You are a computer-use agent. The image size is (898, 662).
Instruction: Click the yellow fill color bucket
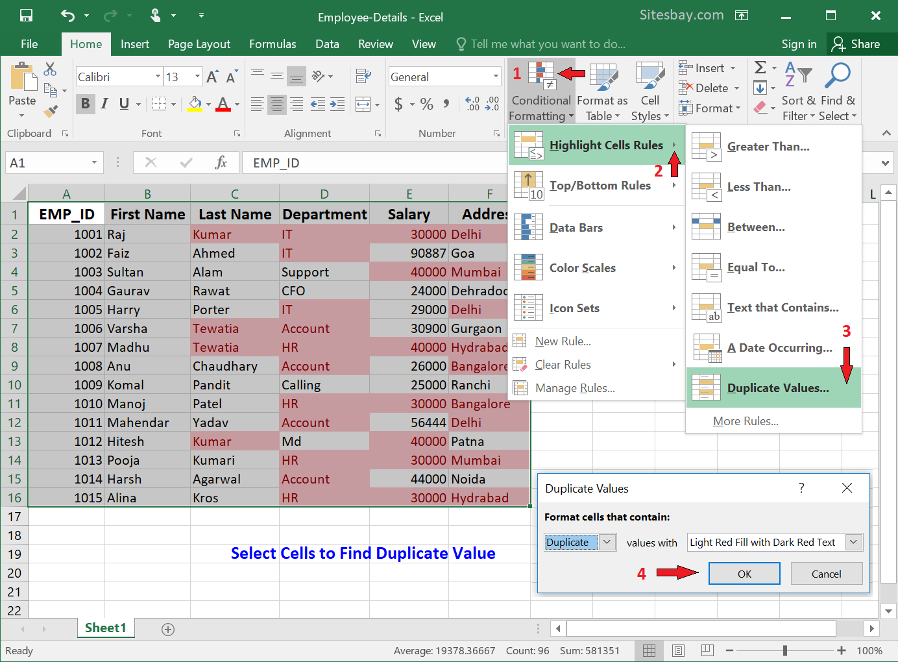point(194,104)
